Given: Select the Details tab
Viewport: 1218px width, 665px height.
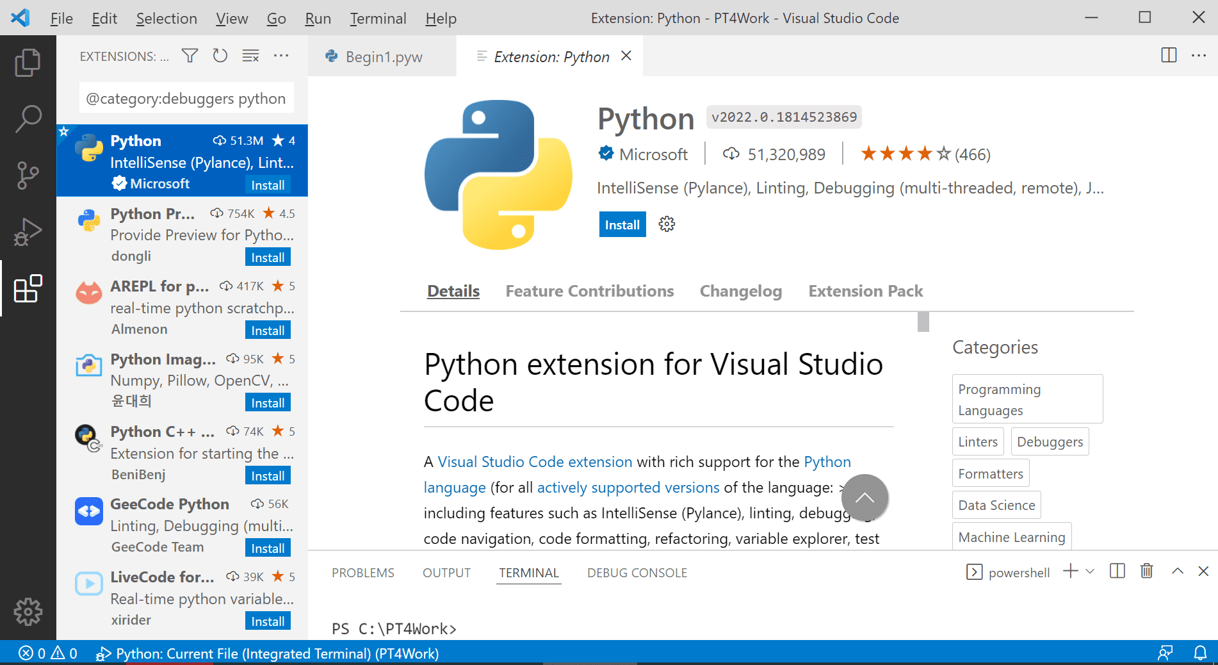Looking at the screenshot, I should click(x=453, y=291).
